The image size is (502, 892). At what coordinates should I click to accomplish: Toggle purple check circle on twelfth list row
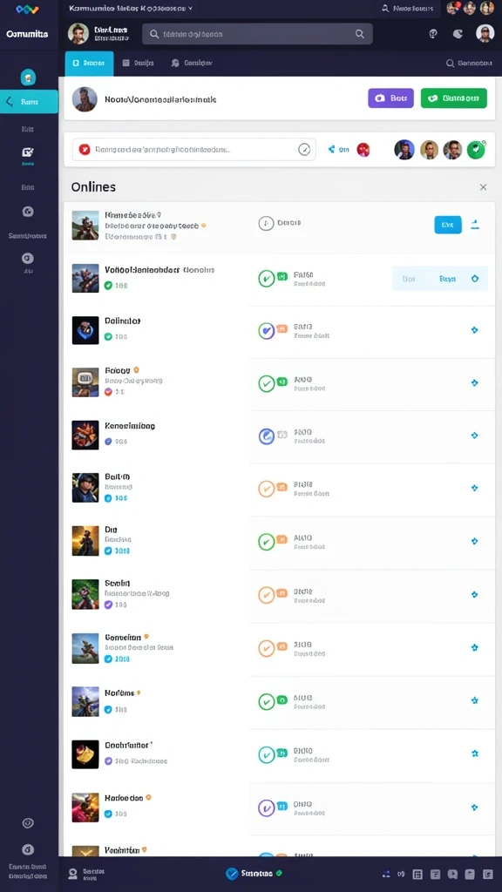(x=266, y=808)
